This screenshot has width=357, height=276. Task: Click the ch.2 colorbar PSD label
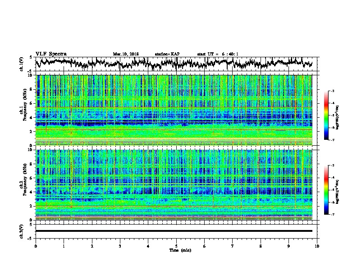[x=338, y=192]
